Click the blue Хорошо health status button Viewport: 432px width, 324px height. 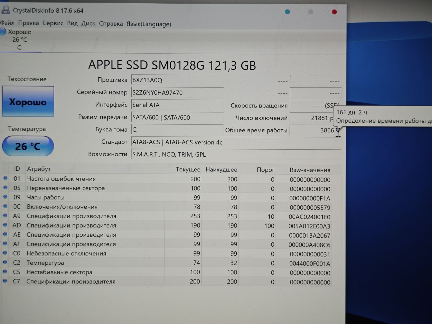pos(28,102)
